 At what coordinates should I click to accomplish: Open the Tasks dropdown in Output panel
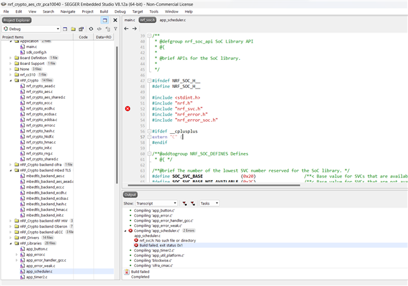pyautogui.click(x=210, y=203)
